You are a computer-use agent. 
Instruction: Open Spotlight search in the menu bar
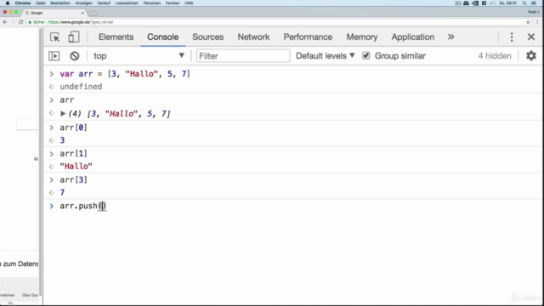[524, 3]
